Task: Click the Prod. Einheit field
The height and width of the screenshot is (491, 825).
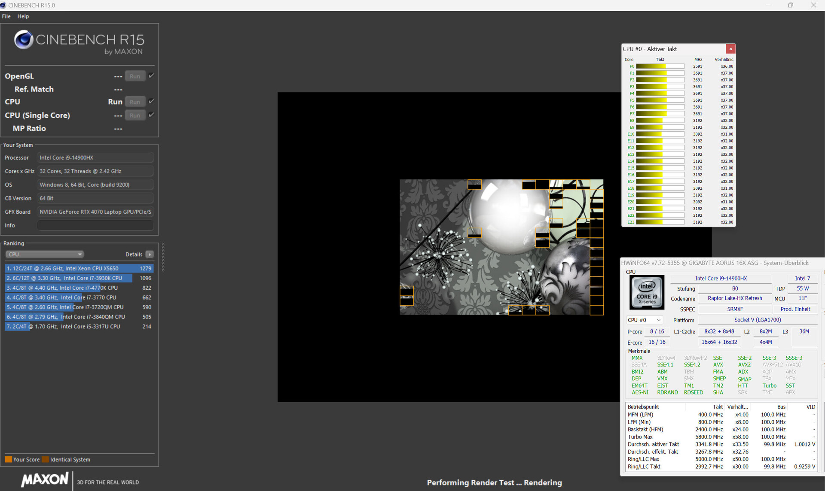Action: (795, 309)
